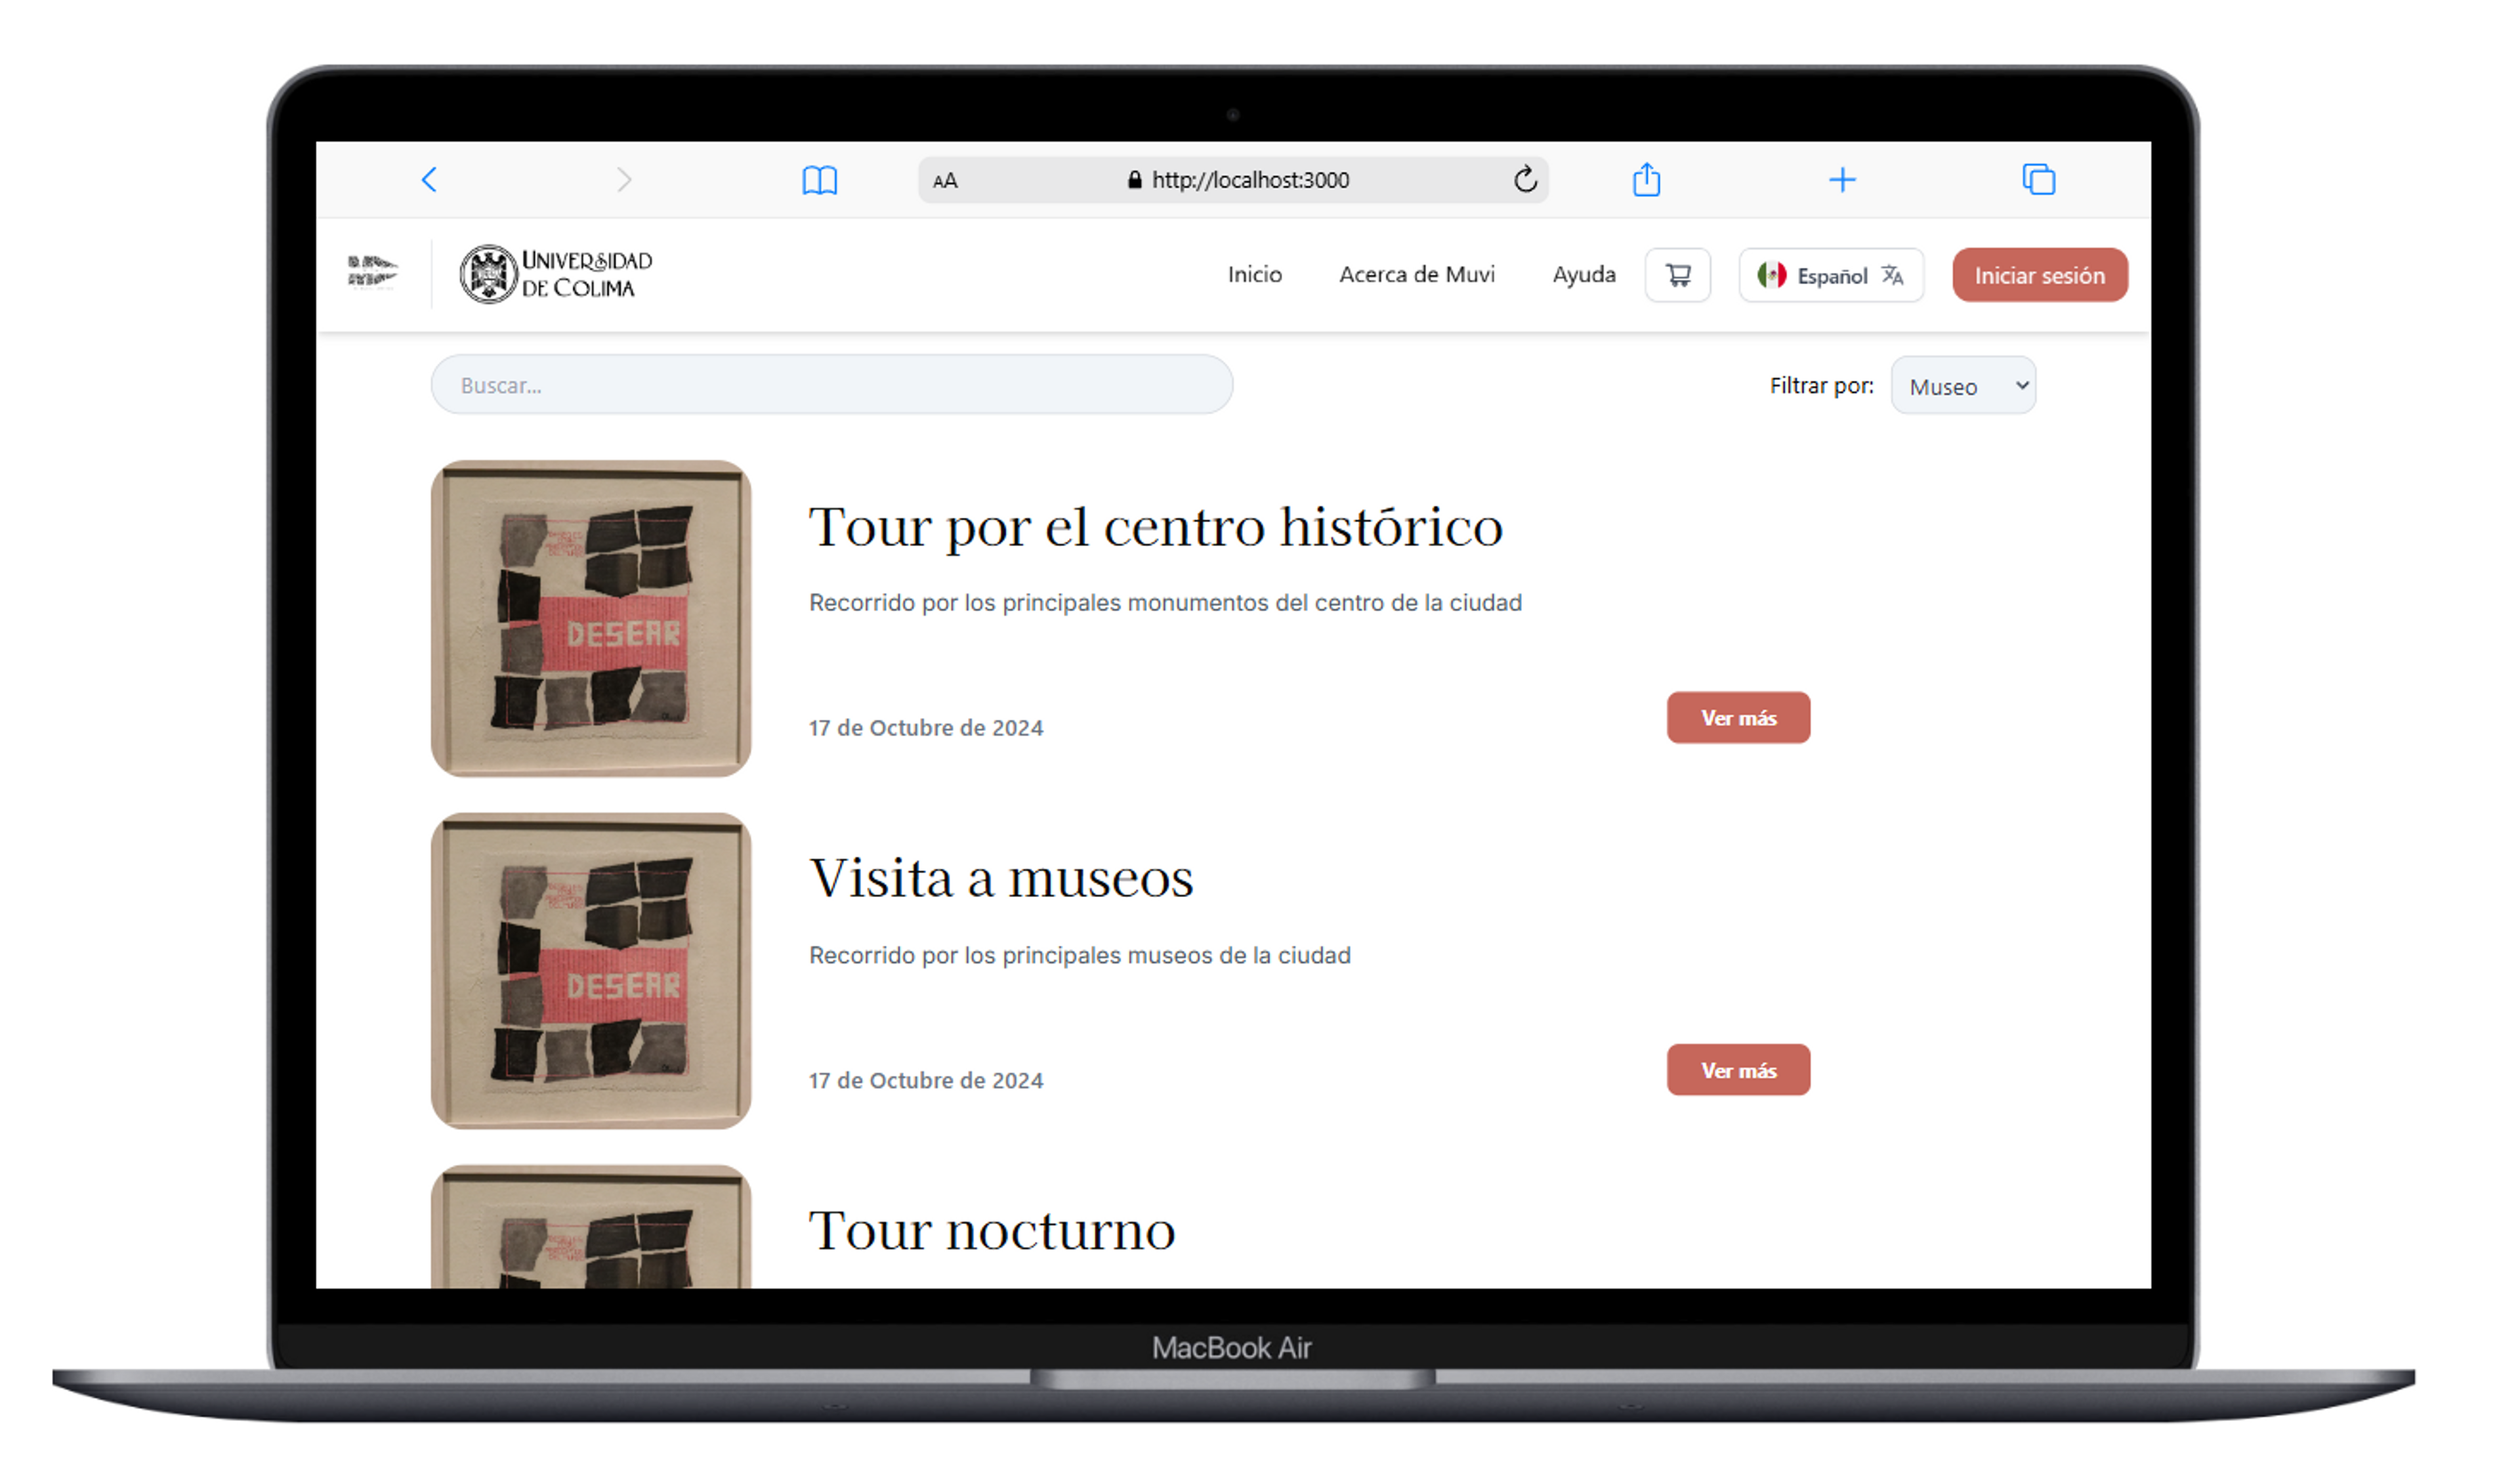Image resolution: width=2520 pixels, height=1474 pixels.
Task: Click Ver más for Tour por el centro histórico
Action: (x=1738, y=718)
